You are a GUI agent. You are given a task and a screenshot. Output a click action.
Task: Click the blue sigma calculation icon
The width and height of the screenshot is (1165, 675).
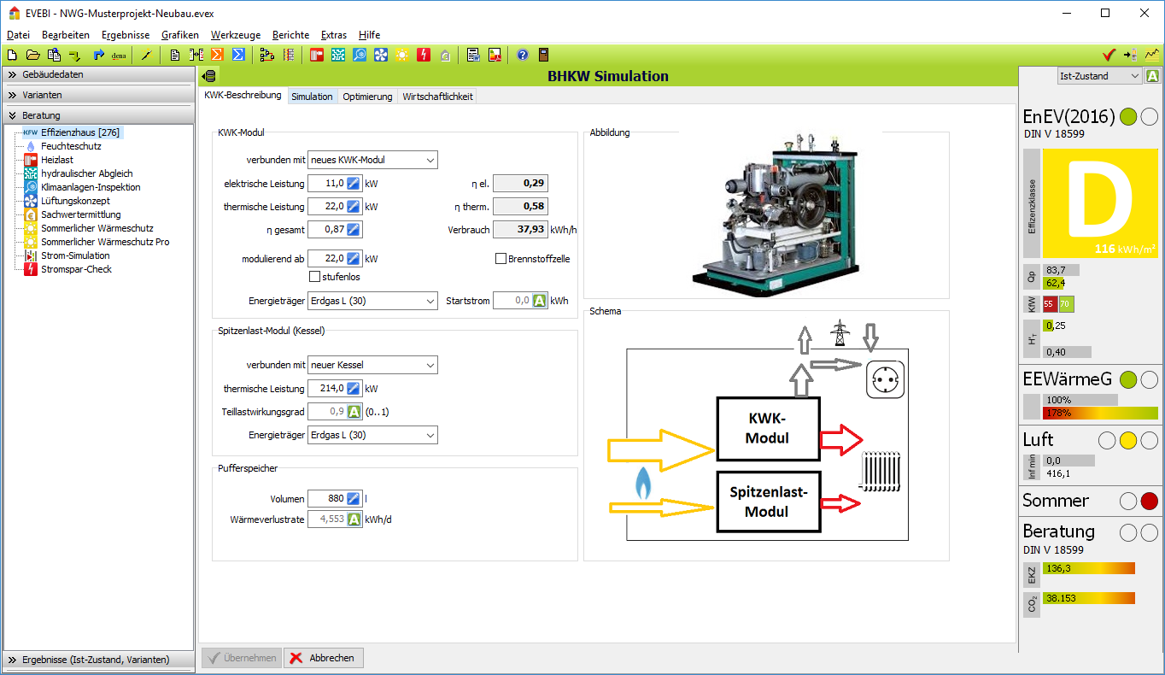coord(238,55)
